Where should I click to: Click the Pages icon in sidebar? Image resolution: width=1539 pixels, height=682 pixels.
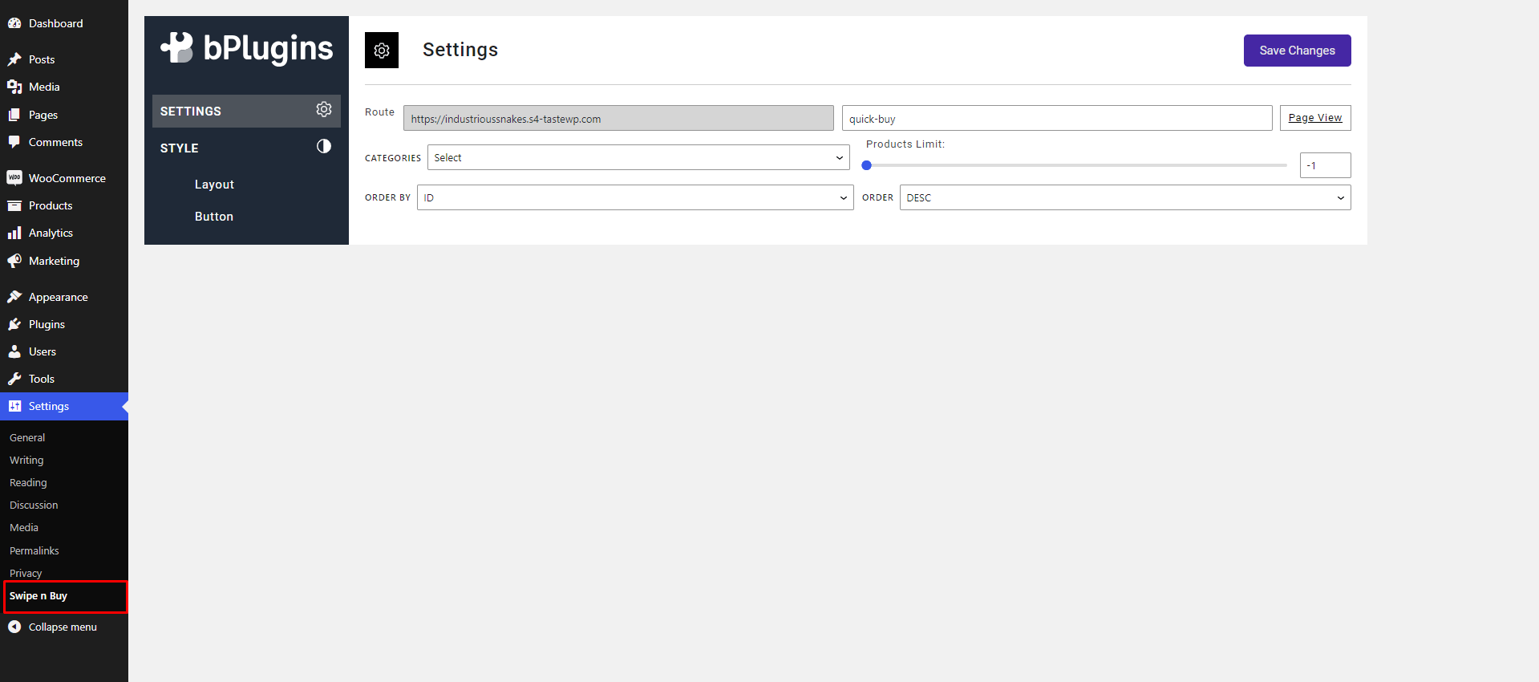(14, 115)
